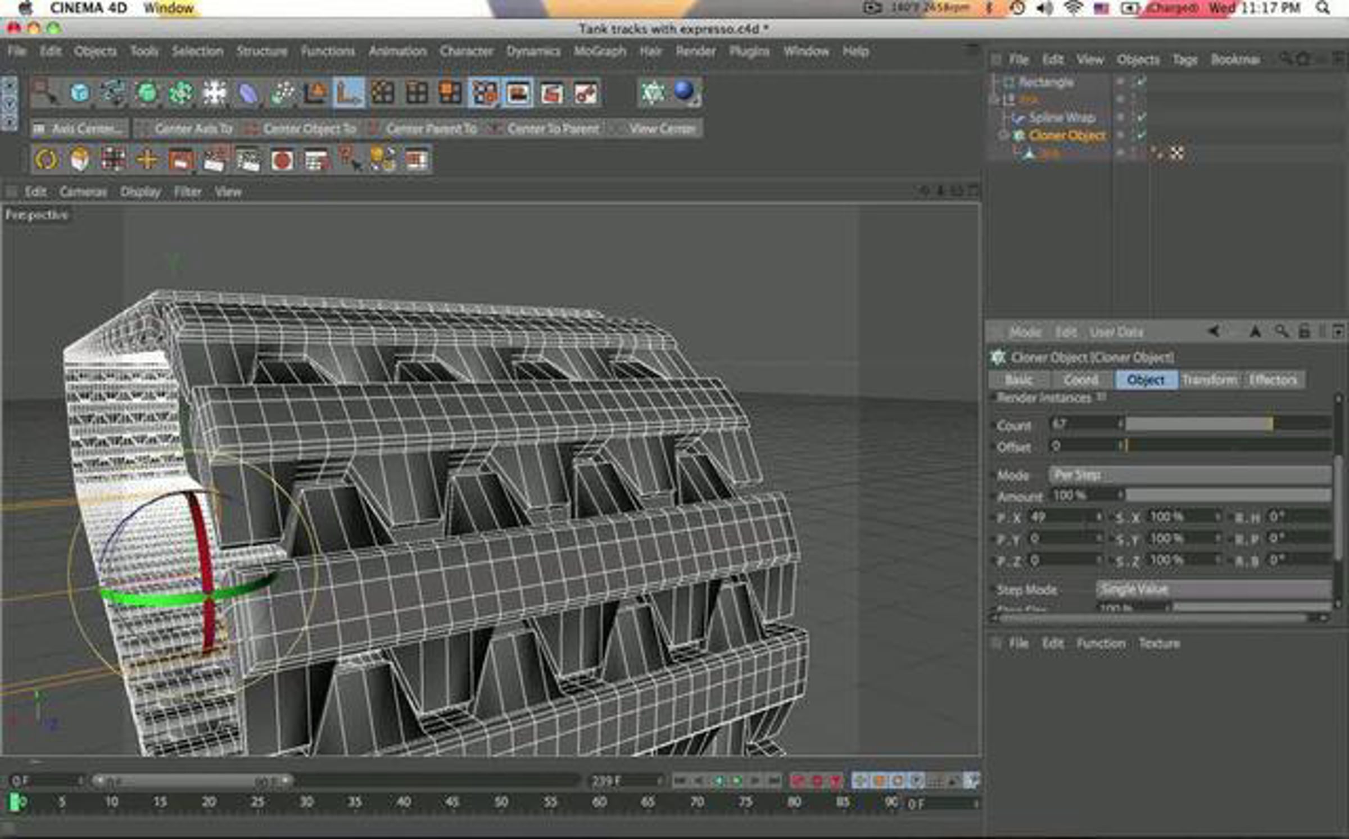Click the Wi-Fi icon in macOS menu bar
The image size is (1349, 839).
point(1073,8)
